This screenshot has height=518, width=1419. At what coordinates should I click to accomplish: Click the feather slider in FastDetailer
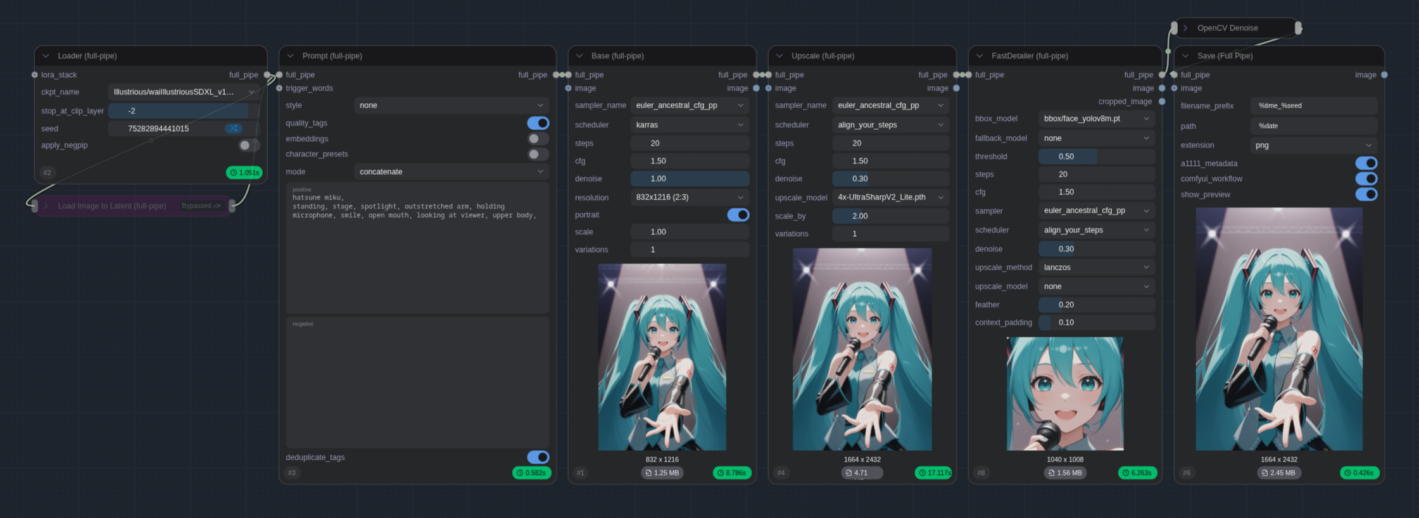1097,305
